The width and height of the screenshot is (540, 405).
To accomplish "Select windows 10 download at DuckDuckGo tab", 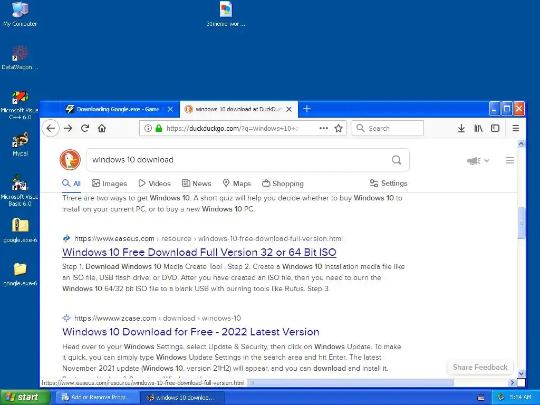I will tap(239, 109).
